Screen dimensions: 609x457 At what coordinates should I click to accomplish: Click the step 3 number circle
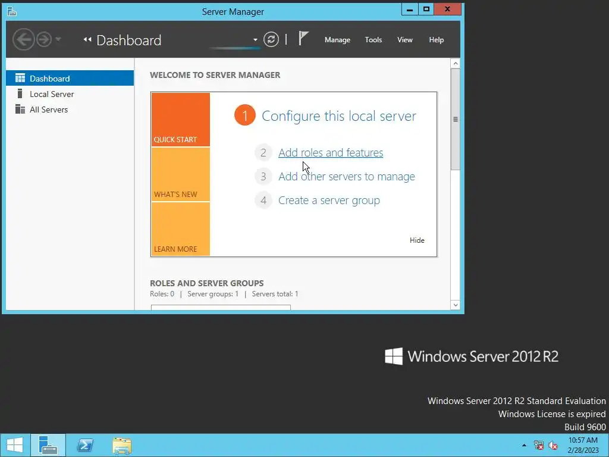click(263, 176)
